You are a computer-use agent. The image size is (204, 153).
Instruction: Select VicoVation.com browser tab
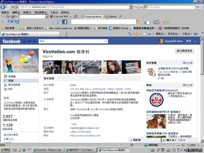pos(31,34)
